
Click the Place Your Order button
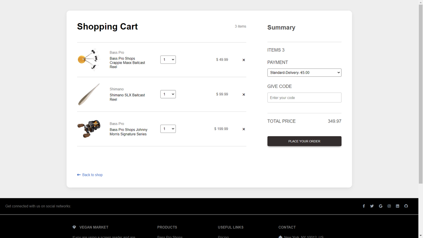coord(304,141)
